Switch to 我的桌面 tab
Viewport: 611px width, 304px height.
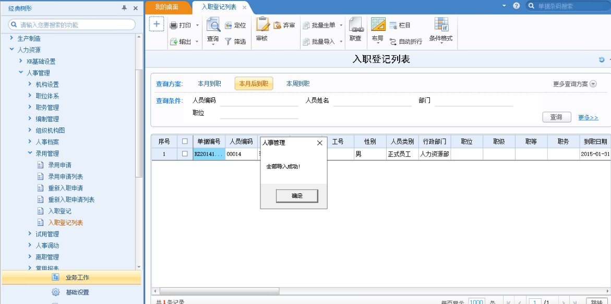167,7
